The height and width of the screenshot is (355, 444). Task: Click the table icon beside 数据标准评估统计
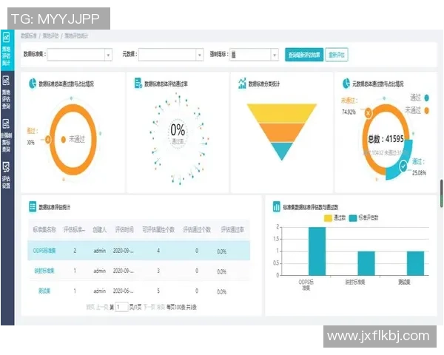coord(33,207)
